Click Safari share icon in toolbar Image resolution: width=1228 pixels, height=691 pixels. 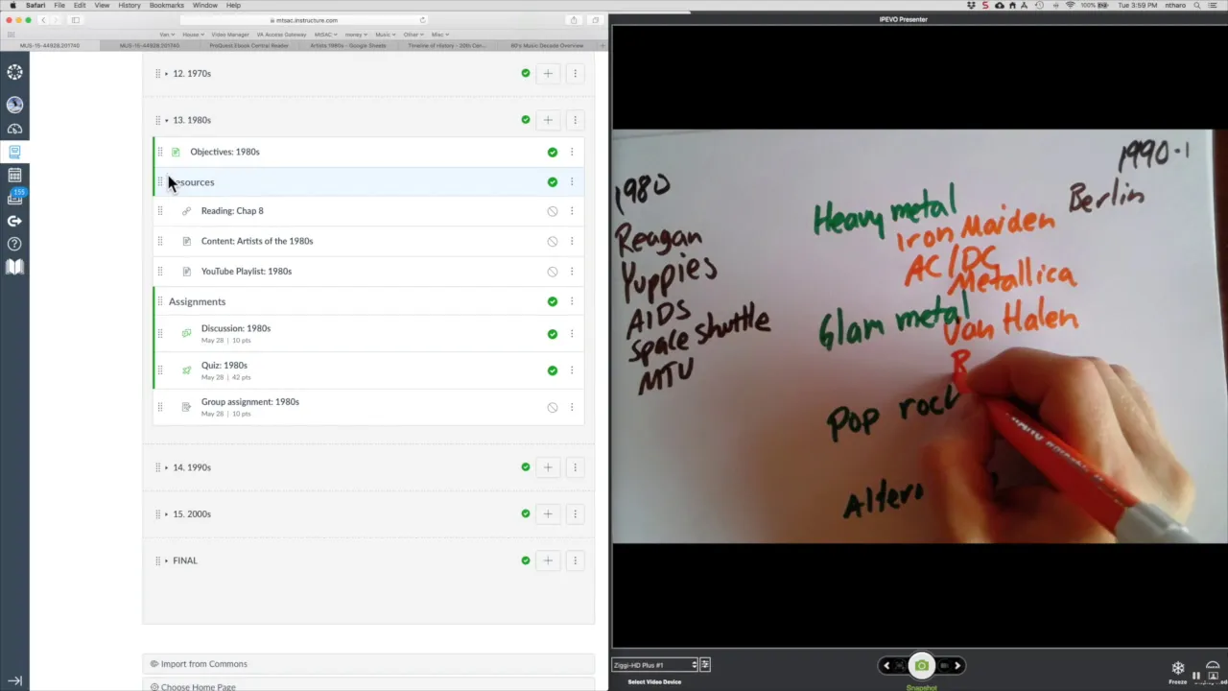tap(574, 20)
